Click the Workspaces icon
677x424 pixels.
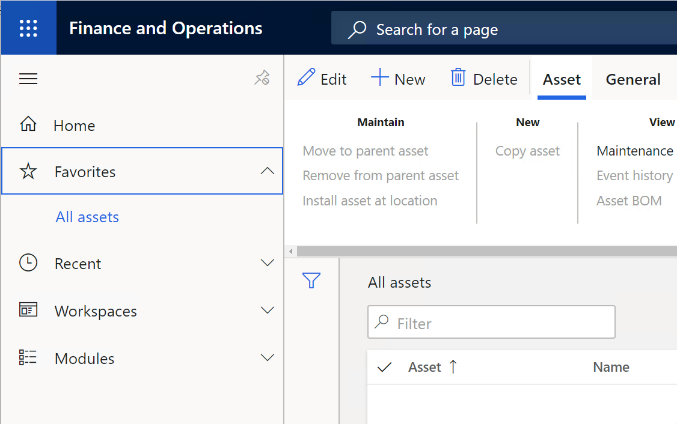pos(28,310)
